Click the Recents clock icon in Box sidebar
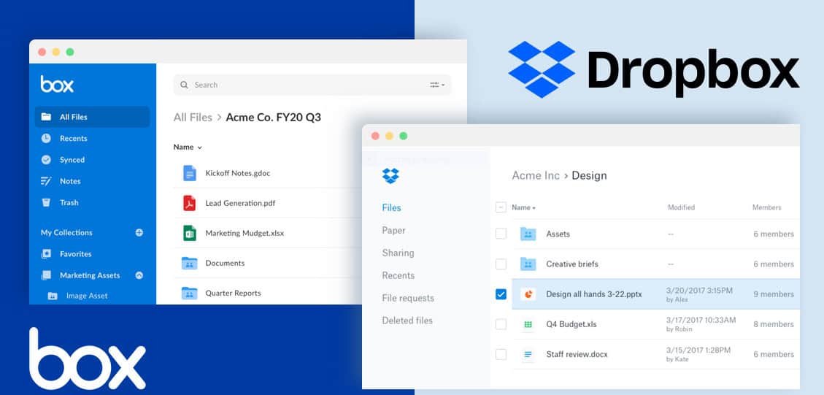 (x=46, y=138)
